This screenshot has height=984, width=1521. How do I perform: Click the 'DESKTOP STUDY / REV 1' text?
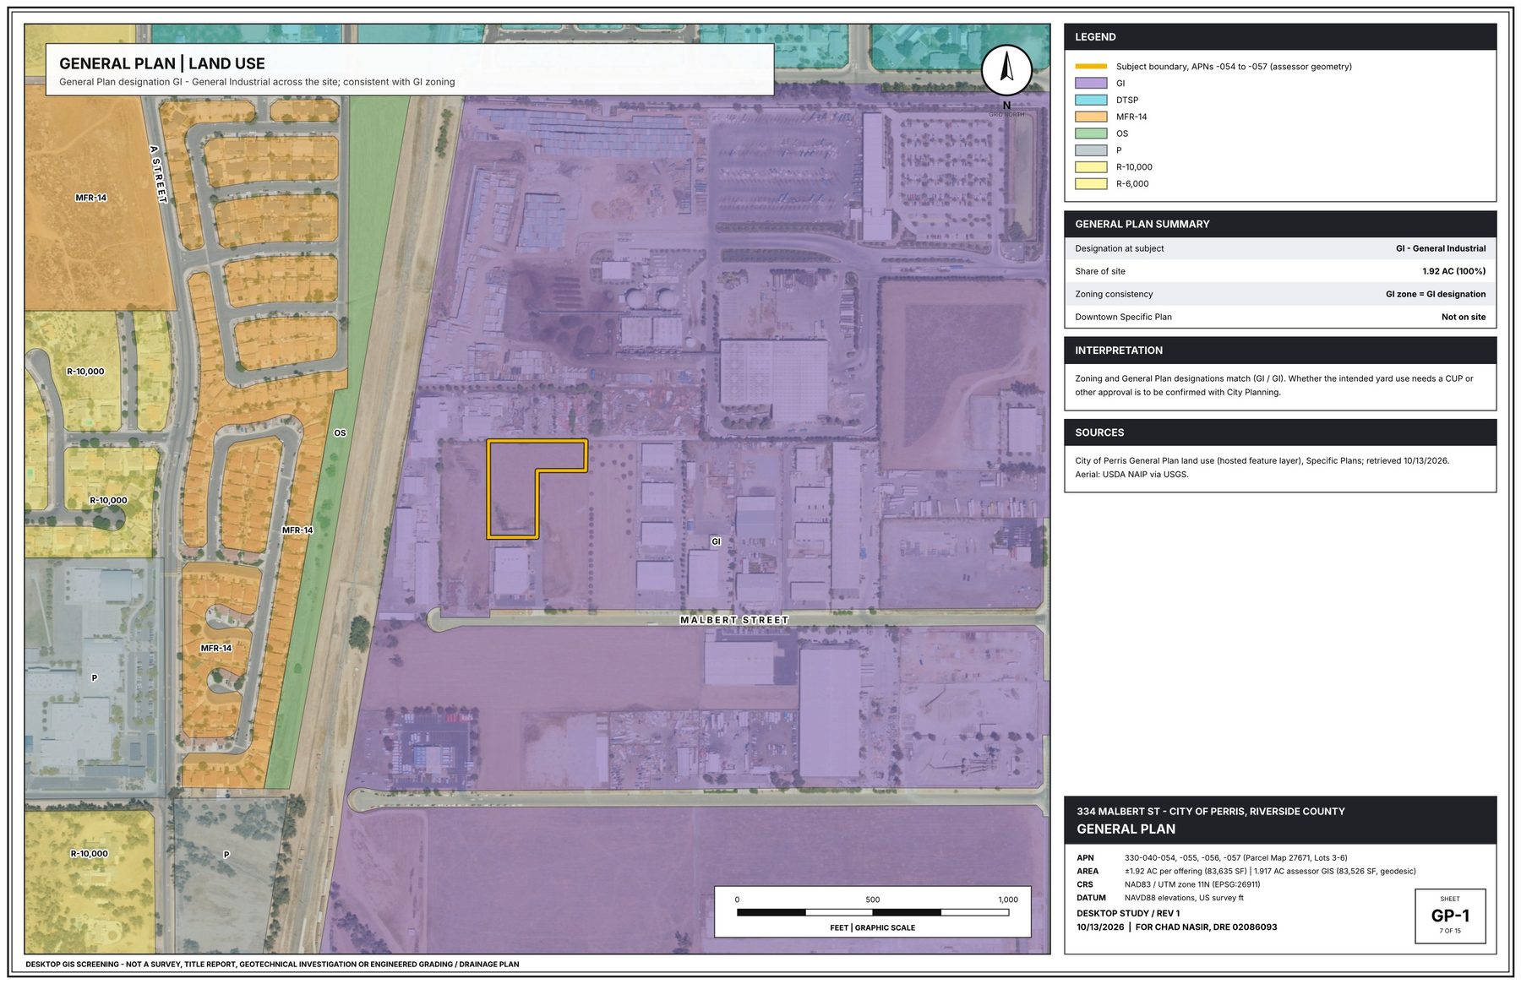tap(1128, 914)
